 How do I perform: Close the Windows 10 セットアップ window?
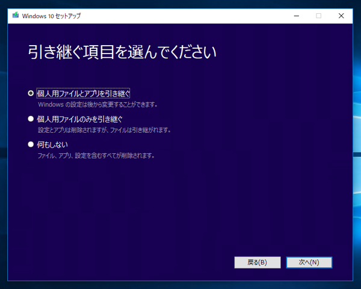click(x=341, y=16)
